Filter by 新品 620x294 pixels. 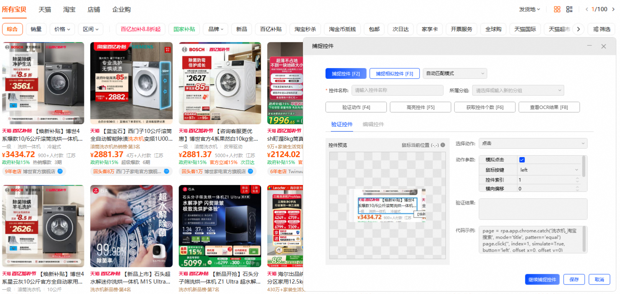click(x=242, y=29)
